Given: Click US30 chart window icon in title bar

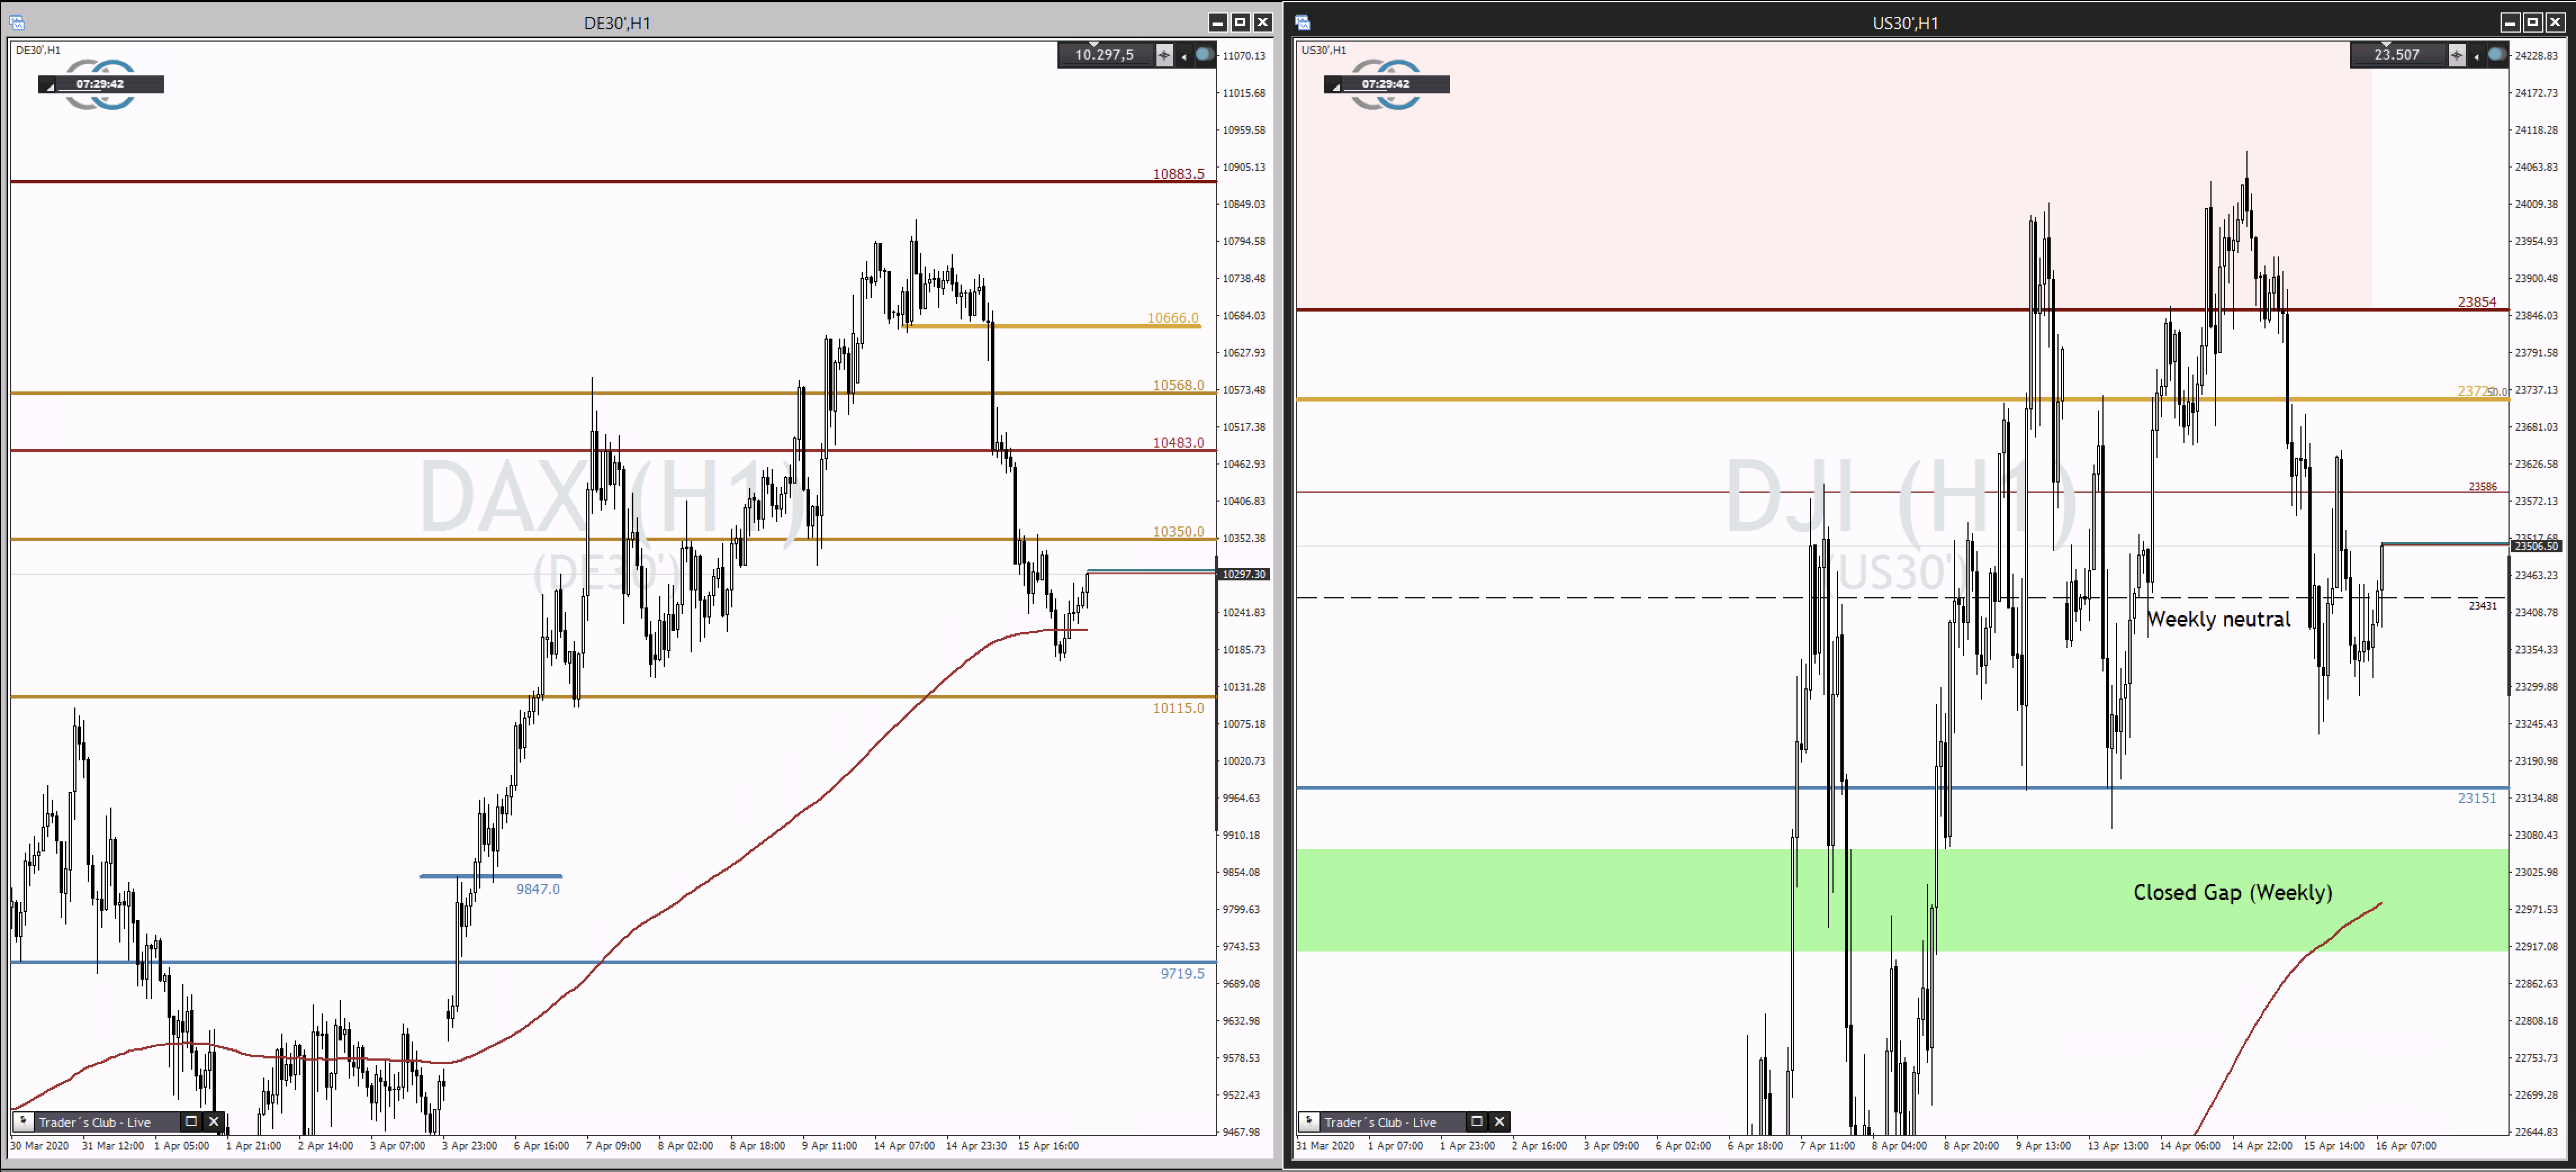Looking at the screenshot, I should [1303, 22].
